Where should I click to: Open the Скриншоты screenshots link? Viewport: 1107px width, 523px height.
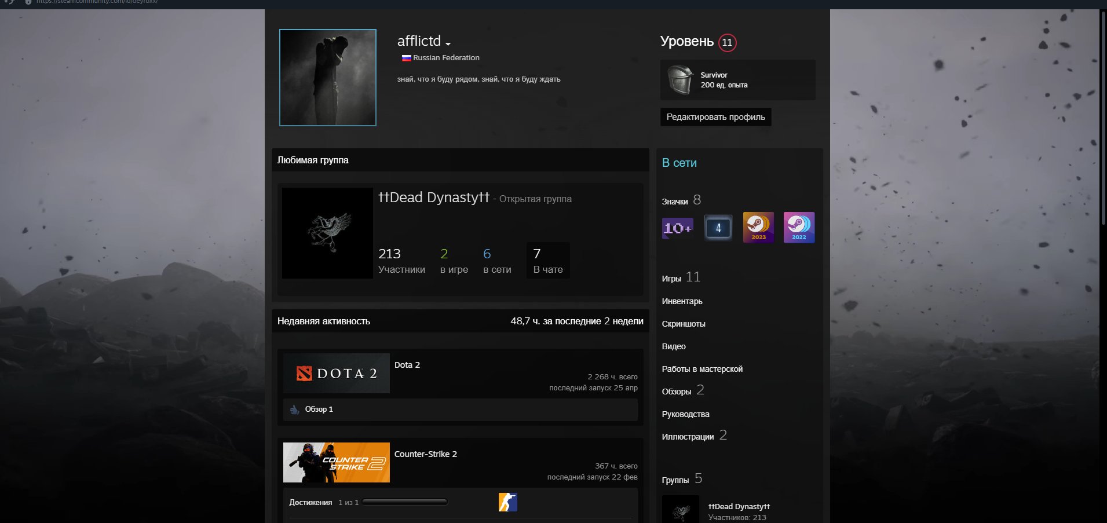pyautogui.click(x=684, y=324)
